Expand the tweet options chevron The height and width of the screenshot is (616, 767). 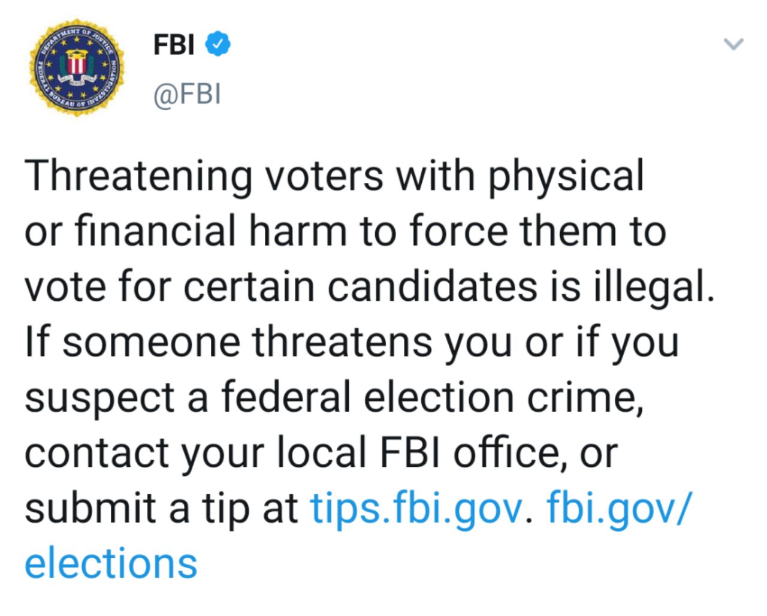point(733,44)
